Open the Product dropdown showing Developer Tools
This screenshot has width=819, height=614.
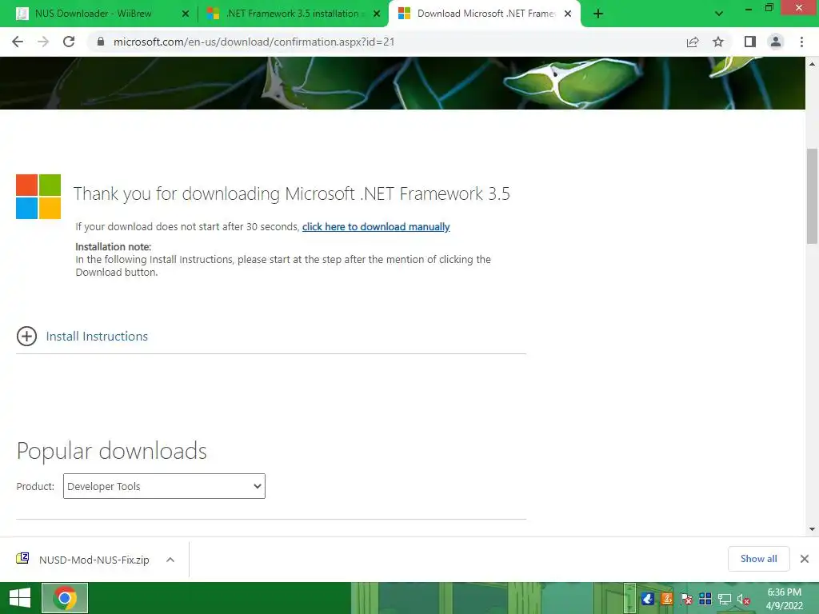click(164, 486)
